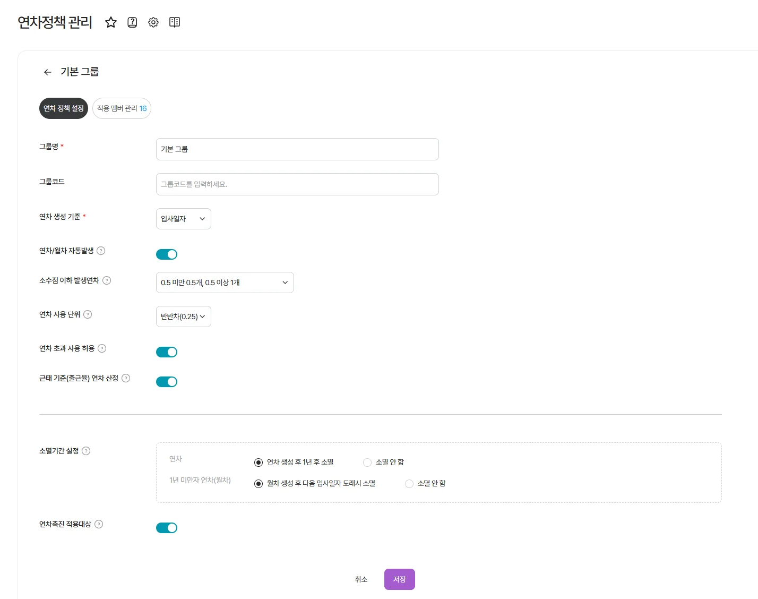Open the tooltip for 소멸기간 설정

tap(88, 451)
